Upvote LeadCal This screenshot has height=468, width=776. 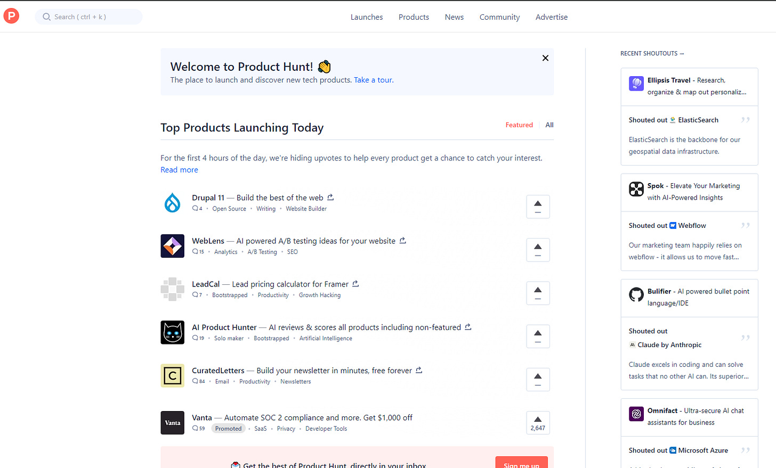(x=538, y=293)
